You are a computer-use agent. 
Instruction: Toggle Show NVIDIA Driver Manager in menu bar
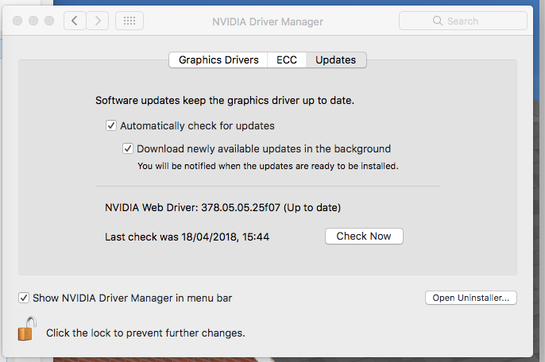[x=24, y=298]
